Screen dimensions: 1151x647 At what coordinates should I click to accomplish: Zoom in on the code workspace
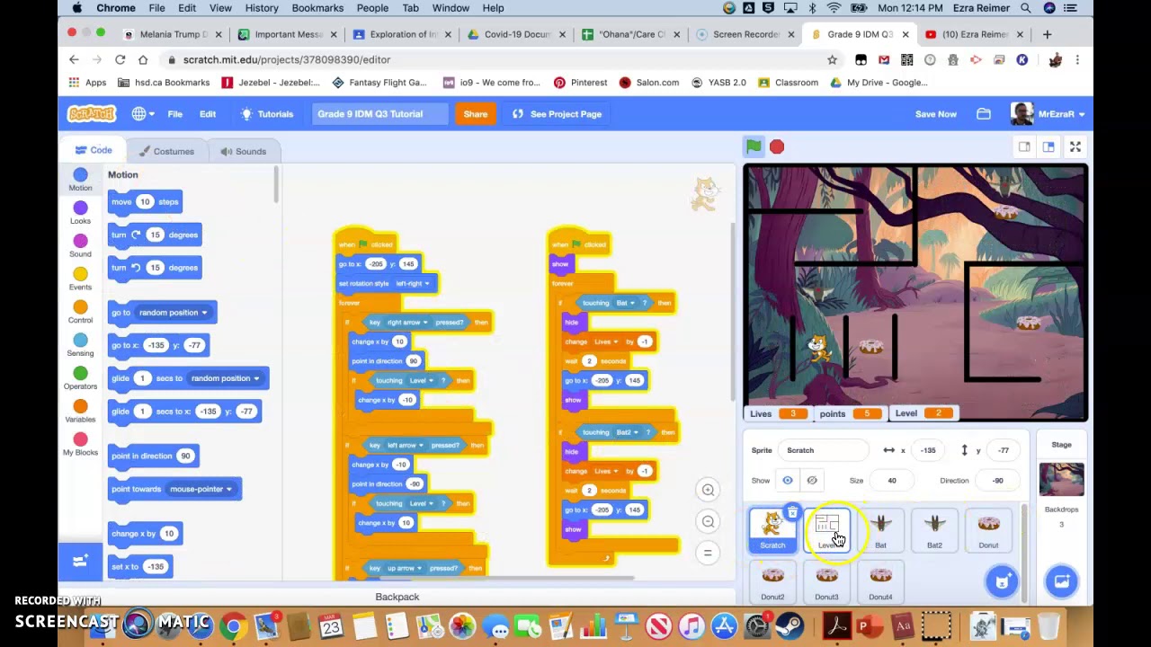[x=708, y=490]
